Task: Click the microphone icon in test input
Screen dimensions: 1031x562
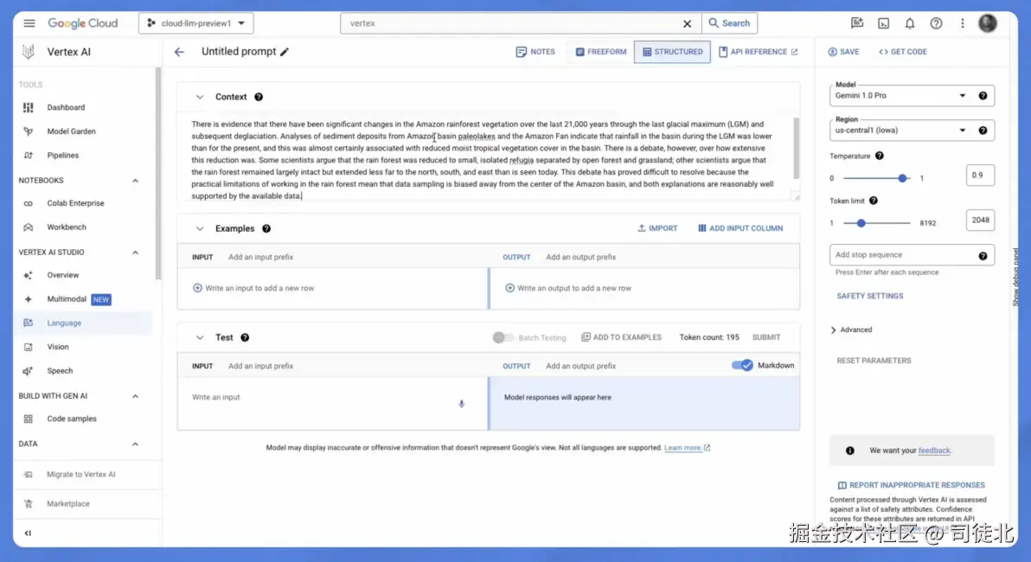Action: pyautogui.click(x=462, y=404)
